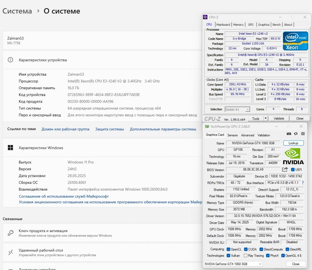Click the Intel Xeon logo in CPU-Z

[x=295, y=41]
